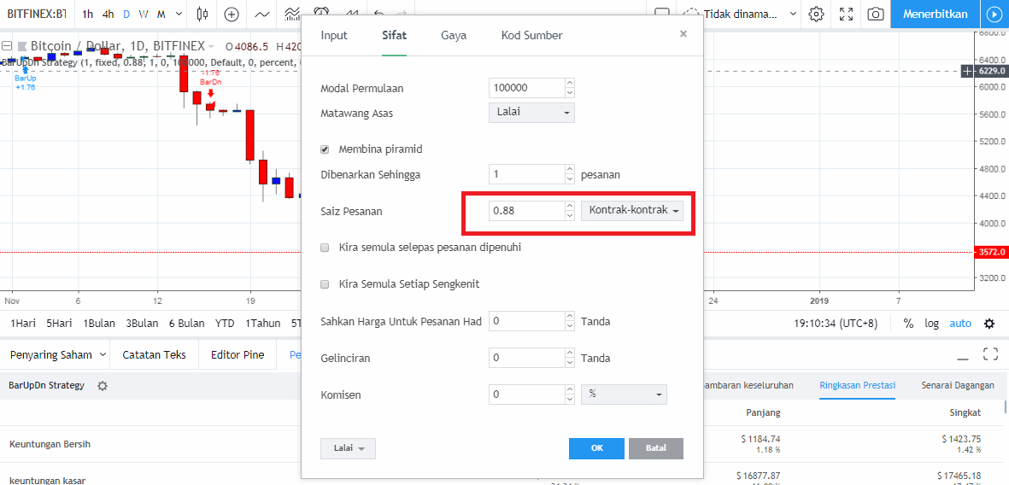Open the price scale settings gear
Viewport: 1009px width, 485px height.
[x=989, y=324]
